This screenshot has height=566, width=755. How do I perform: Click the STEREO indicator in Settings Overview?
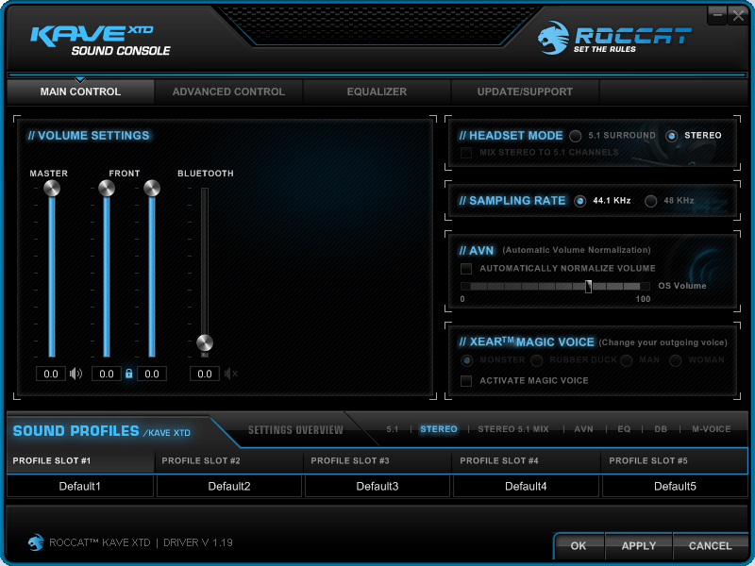(439, 429)
